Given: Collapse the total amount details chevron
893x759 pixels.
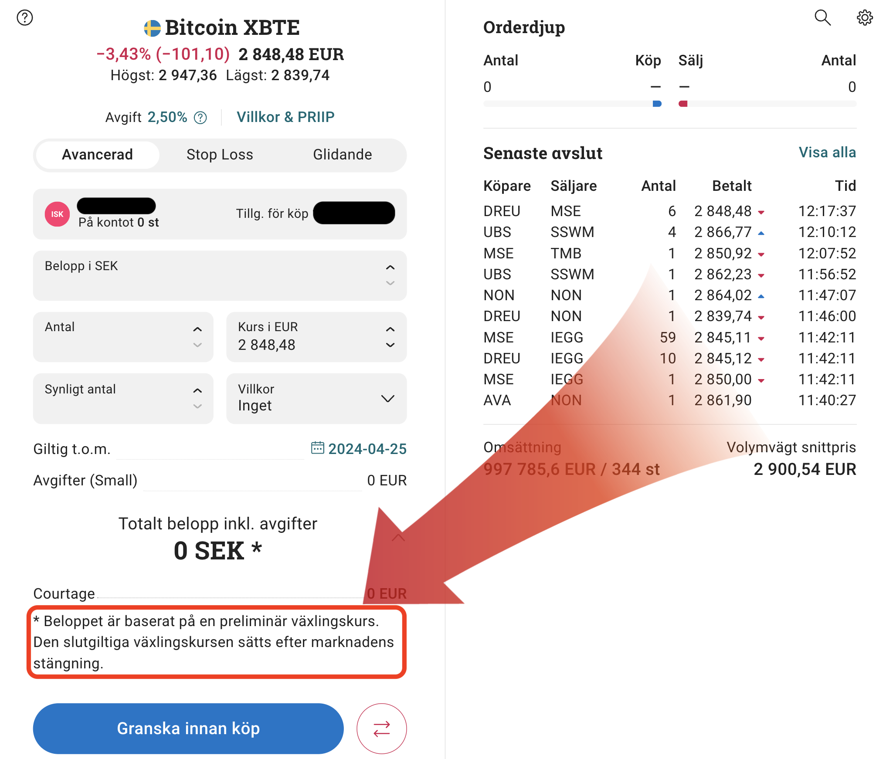Looking at the screenshot, I should 398,538.
